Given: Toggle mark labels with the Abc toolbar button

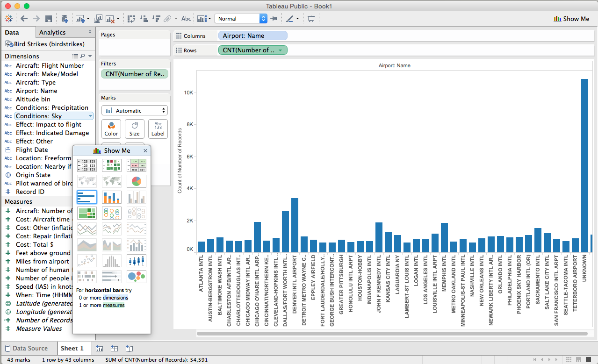Looking at the screenshot, I should pos(186,19).
